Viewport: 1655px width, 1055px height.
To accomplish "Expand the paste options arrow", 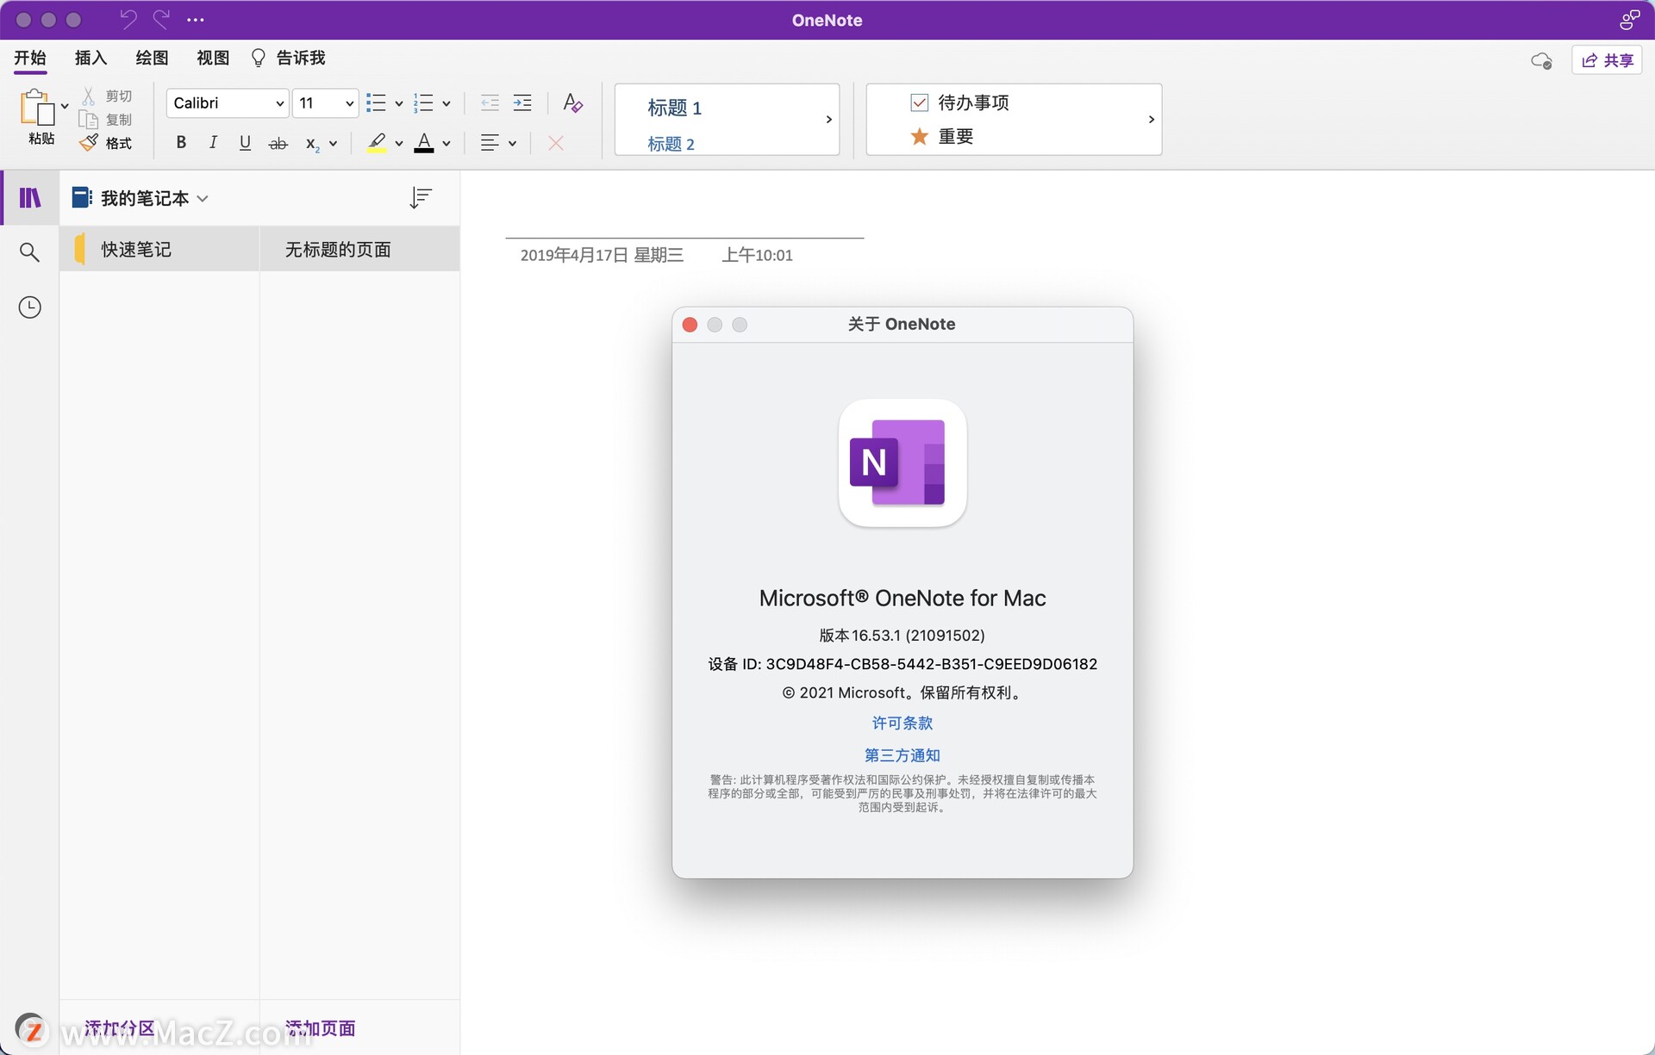I will (65, 107).
